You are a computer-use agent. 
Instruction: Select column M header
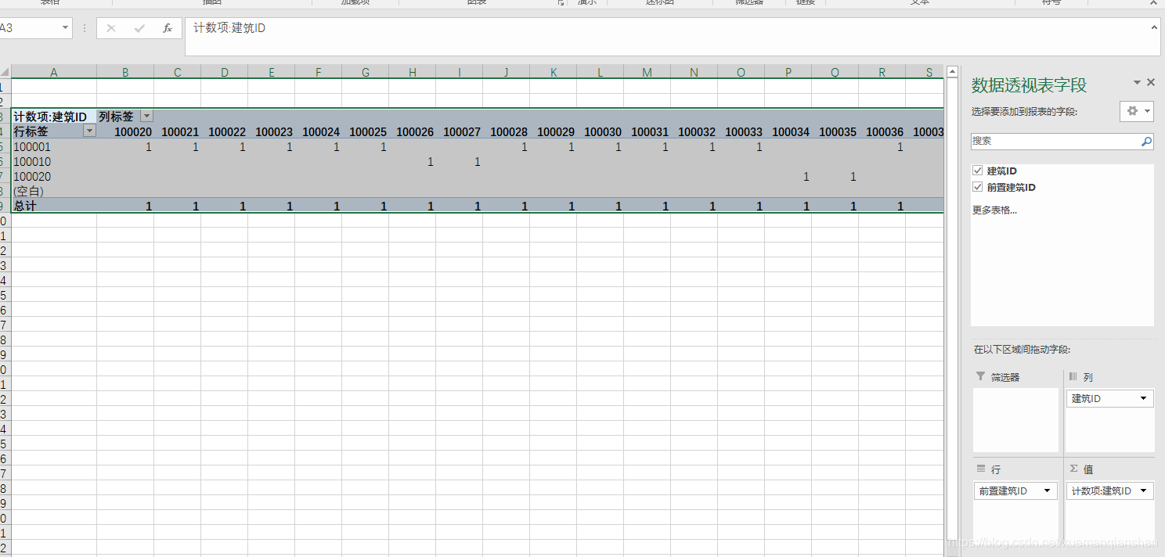(647, 72)
